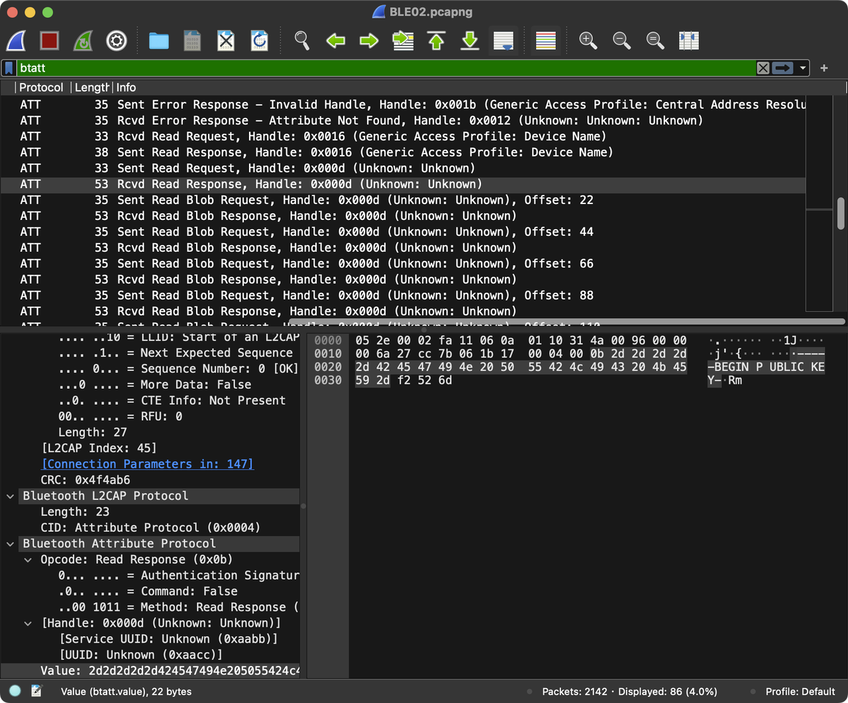Click the plus button to add a filter button

point(823,68)
